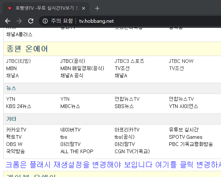The width and height of the screenshot is (221, 177).
Task: Click the tv.hobbang.net address field
Action: [97, 21]
